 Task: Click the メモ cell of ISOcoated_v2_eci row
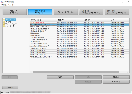click(120, 22)
